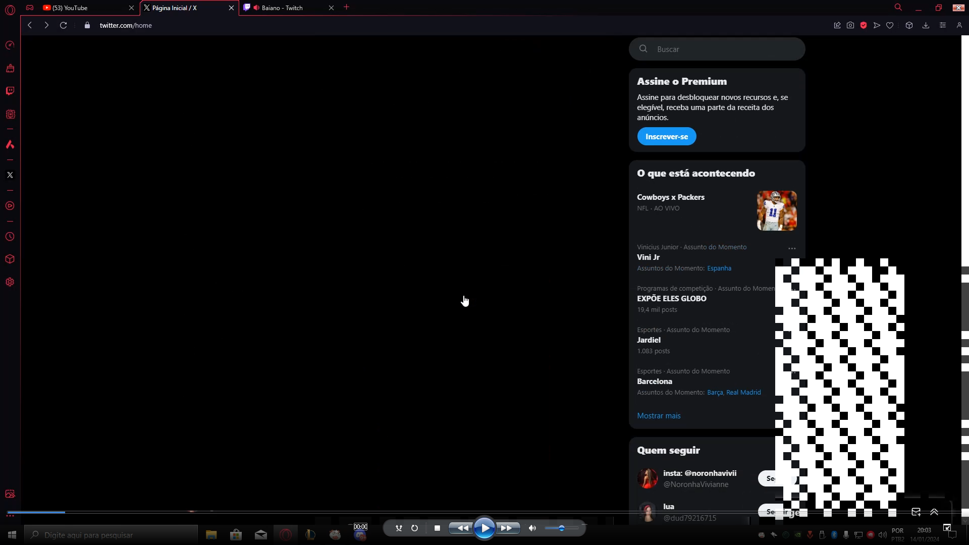Close the Baiano - Twitch tab

coord(331,8)
